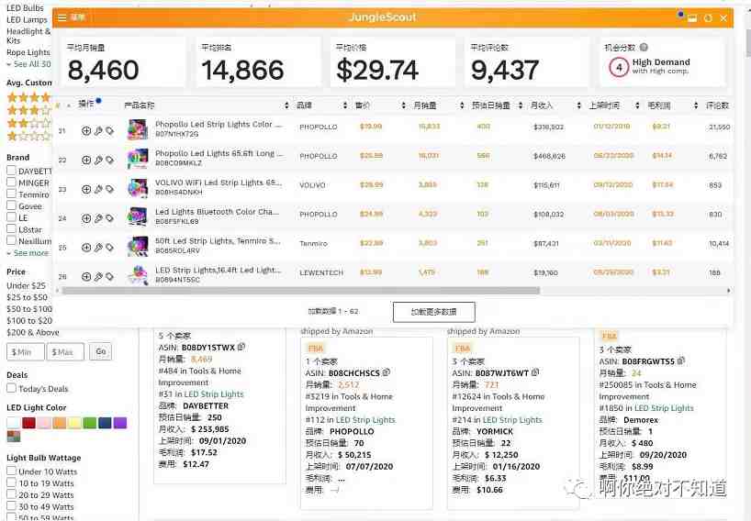Click the pin icon for row 22

tap(98, 160)
